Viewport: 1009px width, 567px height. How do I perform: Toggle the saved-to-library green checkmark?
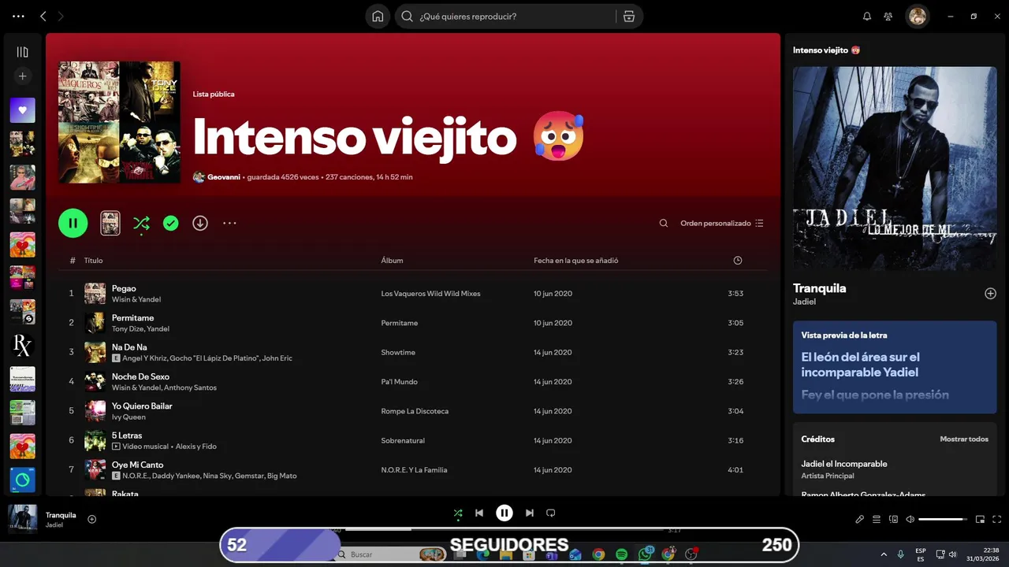pyautogui.click(x=170, y=223)
